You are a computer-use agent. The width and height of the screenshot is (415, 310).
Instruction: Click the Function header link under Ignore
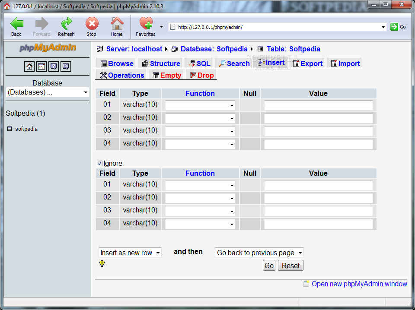[x=200, y=174]
